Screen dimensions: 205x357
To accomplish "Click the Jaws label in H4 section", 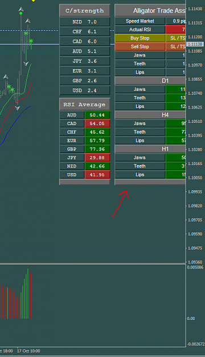I will 140,123.
